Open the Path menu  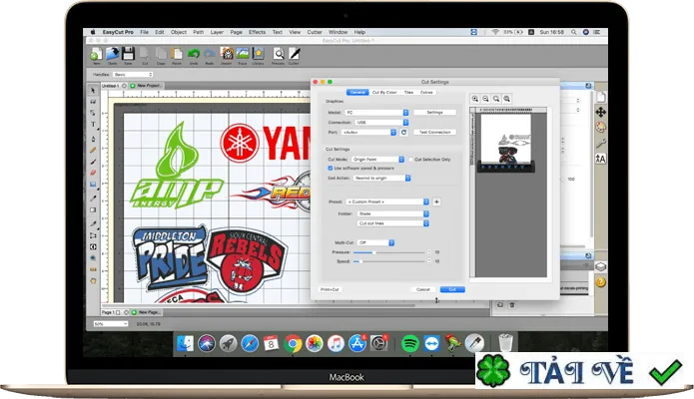[x=199, y=32]
